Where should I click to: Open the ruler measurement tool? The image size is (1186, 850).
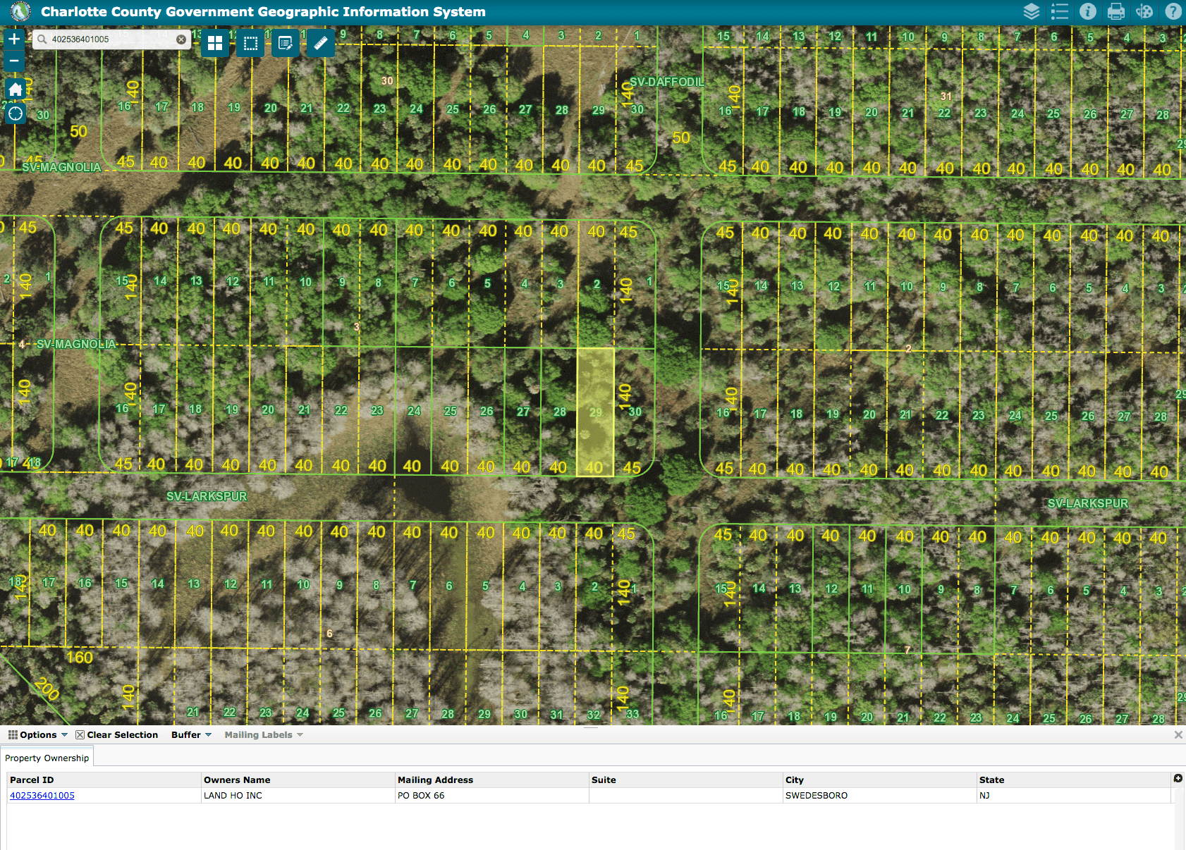[321, 44]
